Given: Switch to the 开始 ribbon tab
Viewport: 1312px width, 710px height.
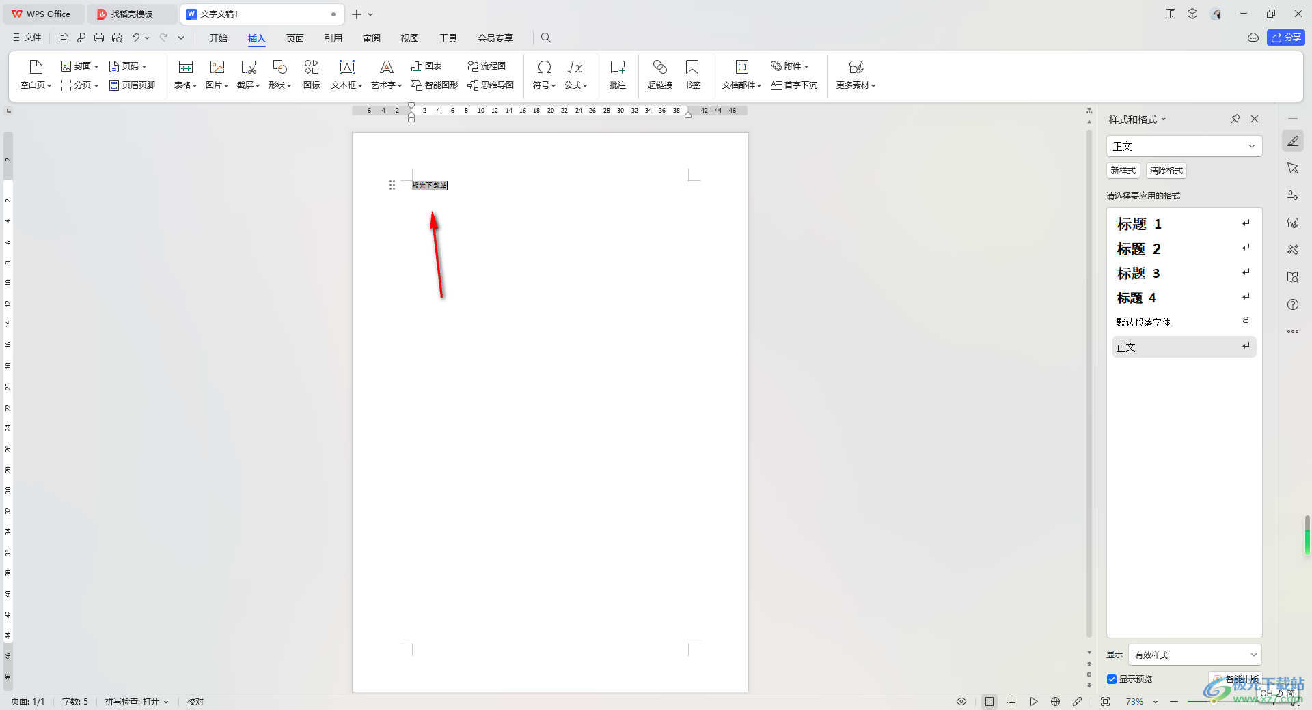Looking at the screenshot, I should (219, 38).
